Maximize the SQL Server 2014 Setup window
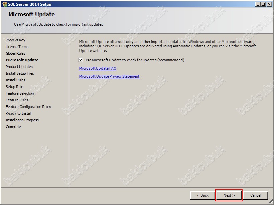274x205 pixels. 263,4
